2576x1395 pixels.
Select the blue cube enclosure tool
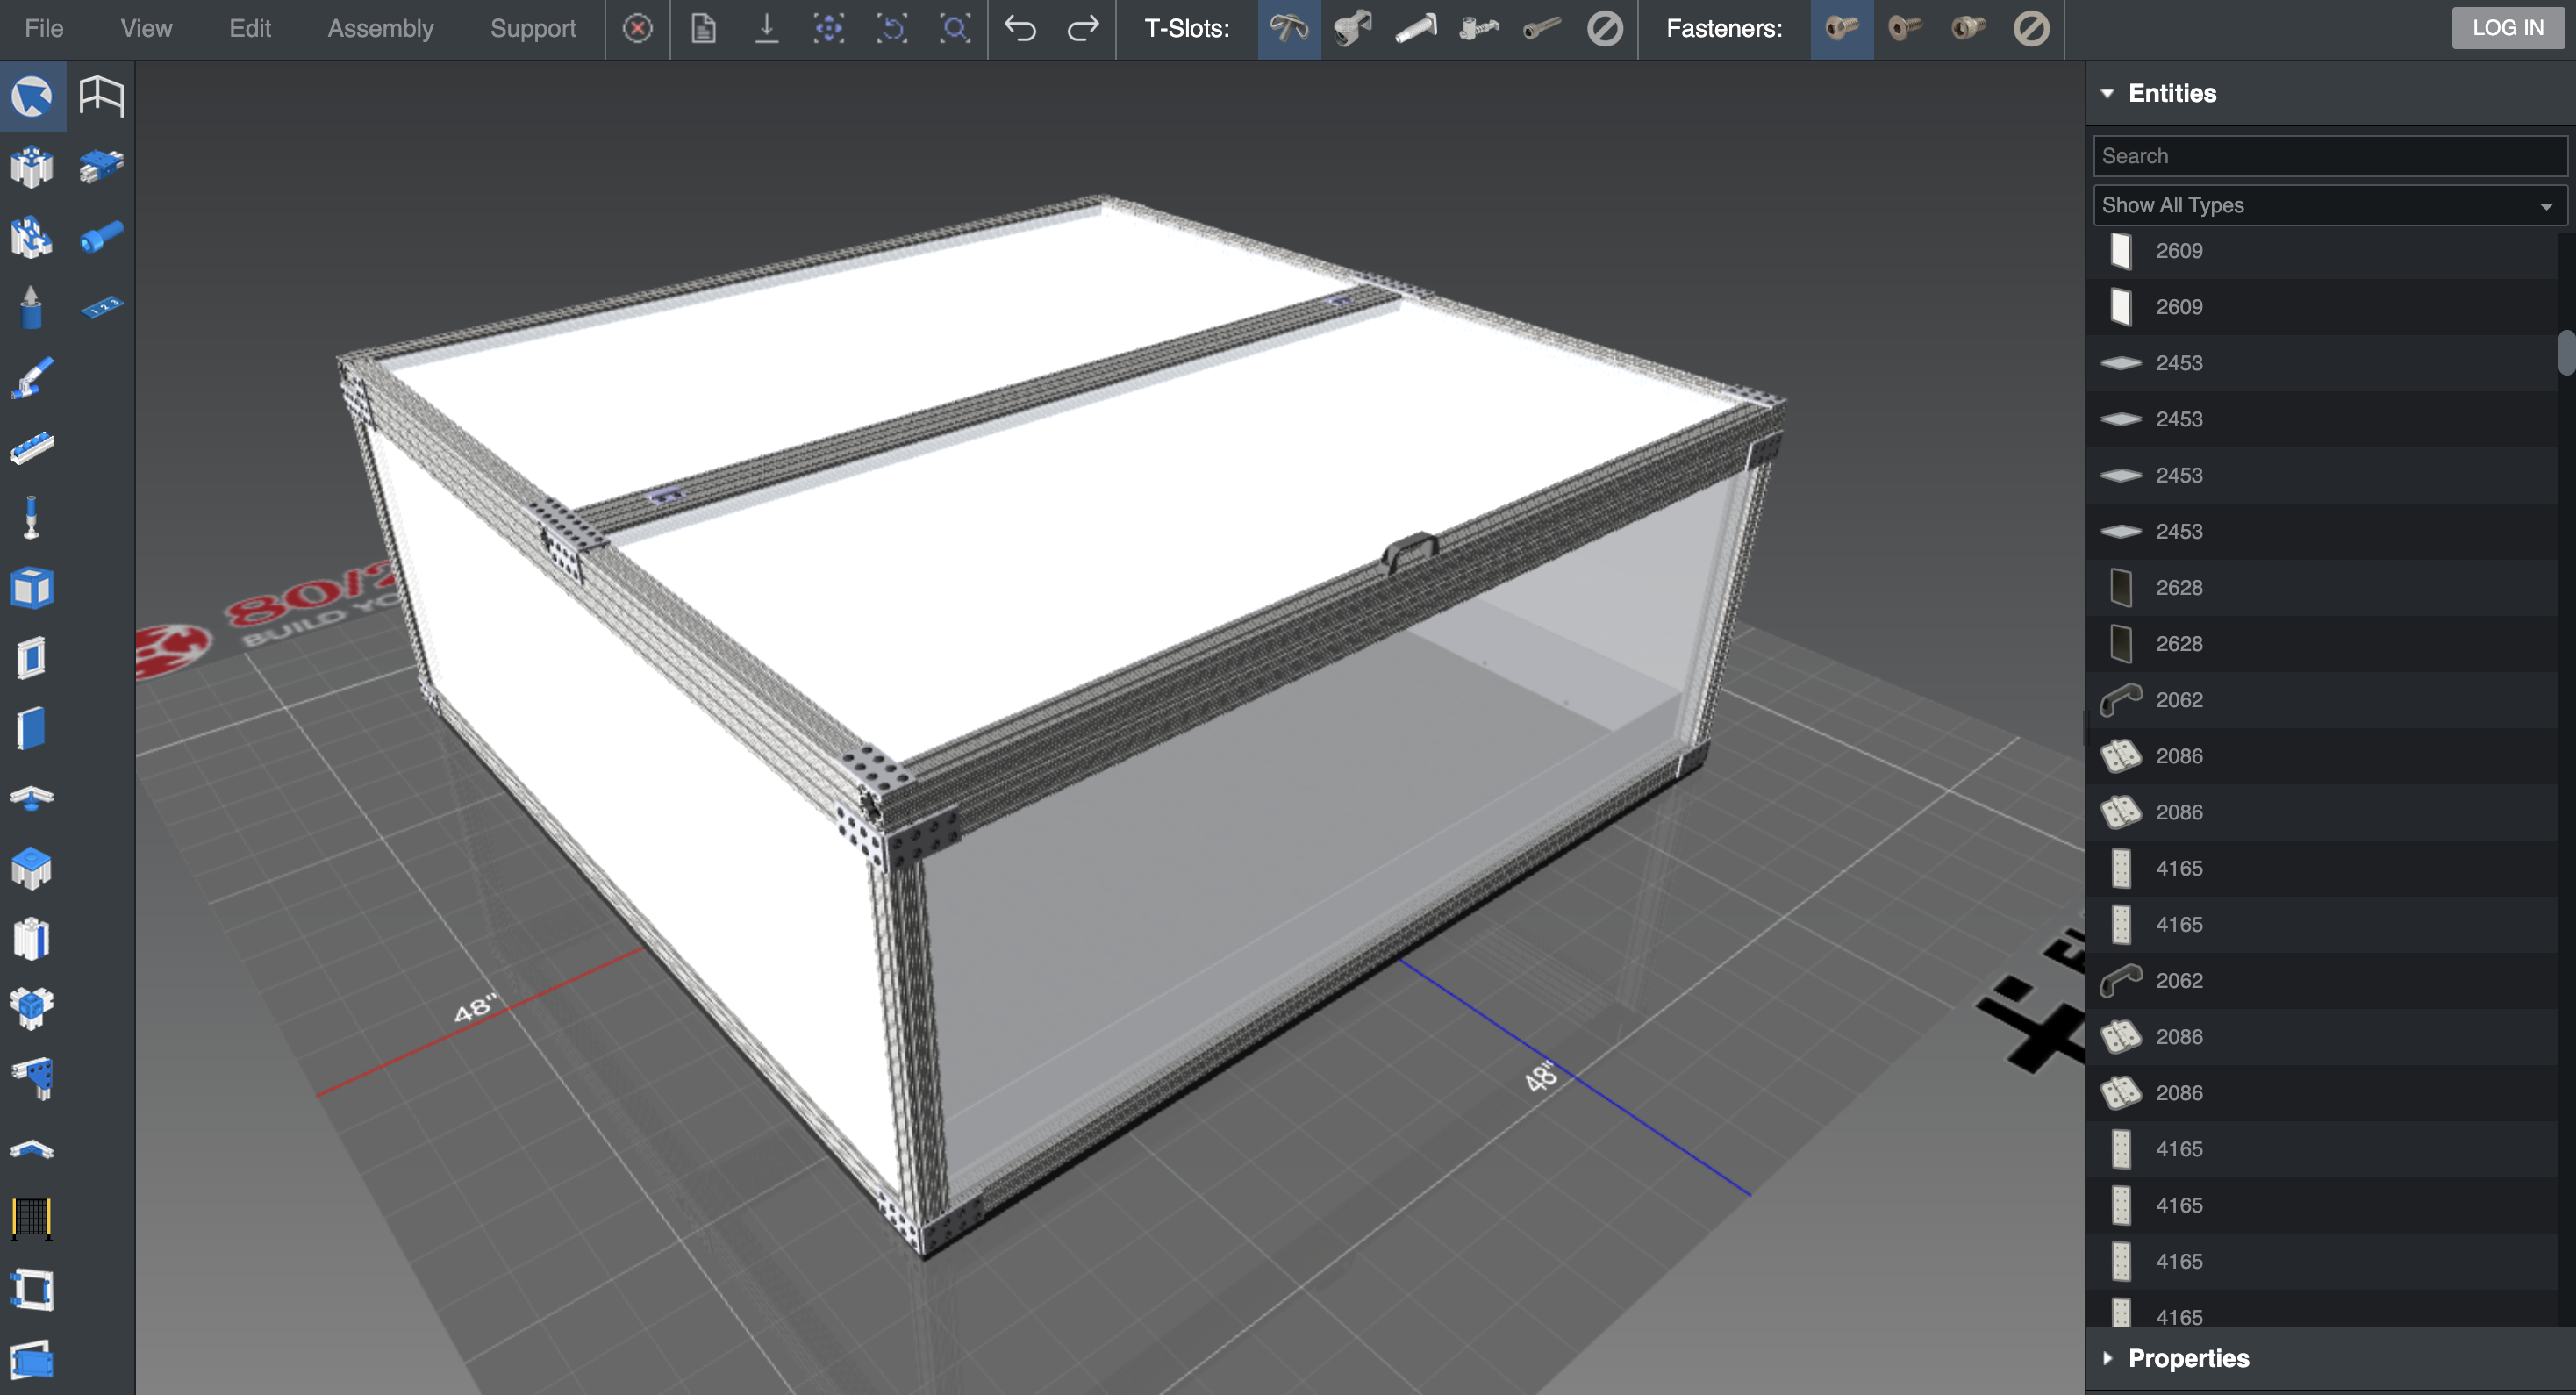point(32,588)
